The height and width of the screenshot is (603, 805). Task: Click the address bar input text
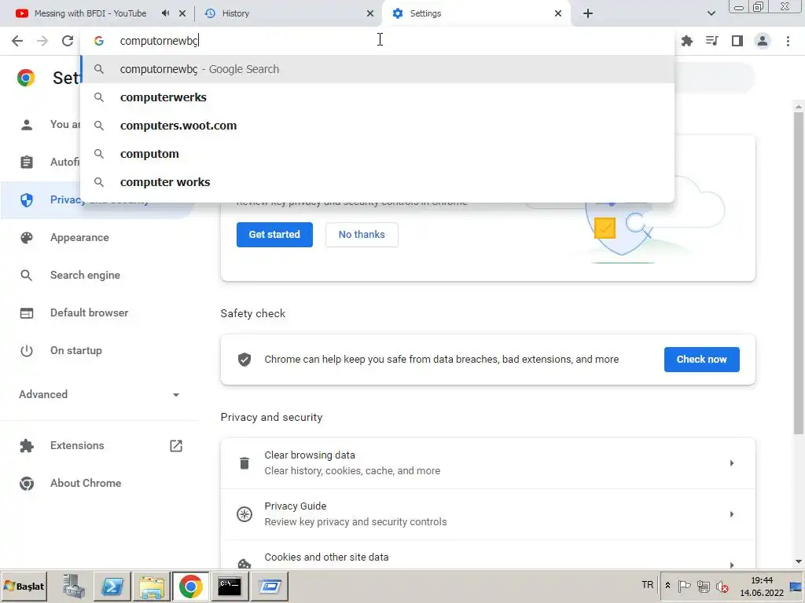[x=159, y=41]
